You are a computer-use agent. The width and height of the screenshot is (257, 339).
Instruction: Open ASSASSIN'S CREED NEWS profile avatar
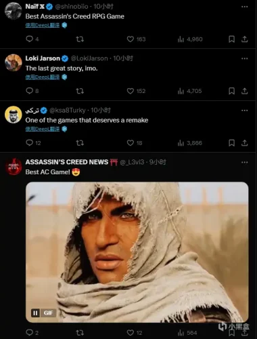(14, 167)
